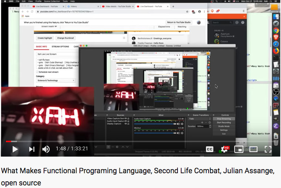Click Create highlight button
This screenshot has height=188, width=281.
(x=45, y=38)
